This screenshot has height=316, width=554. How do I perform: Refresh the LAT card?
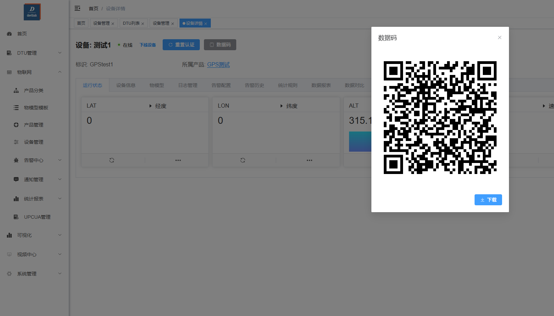tap(112, 160)
